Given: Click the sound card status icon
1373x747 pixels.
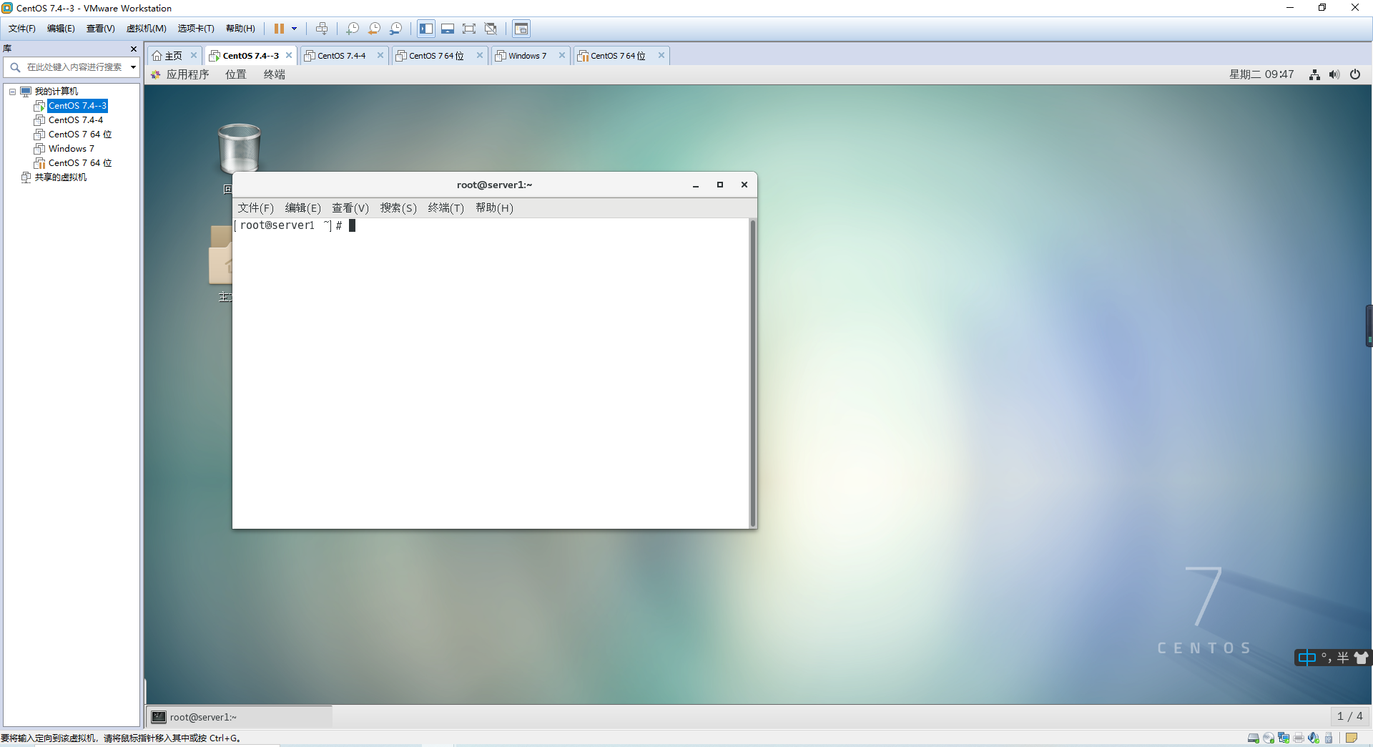Looking at the screenshot, I should 1314,738.
